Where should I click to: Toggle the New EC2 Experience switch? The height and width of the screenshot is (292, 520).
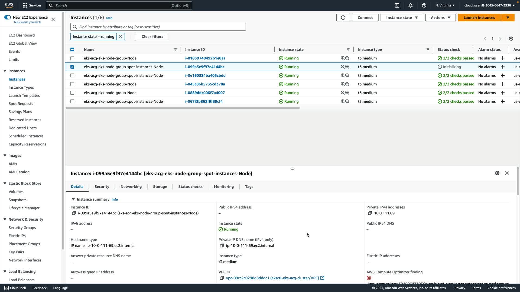tap(8, 17)
